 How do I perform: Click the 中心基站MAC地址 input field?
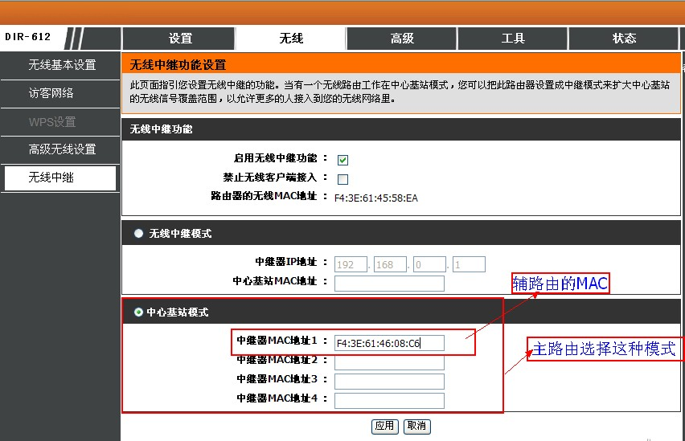click(x=389, y=283)
